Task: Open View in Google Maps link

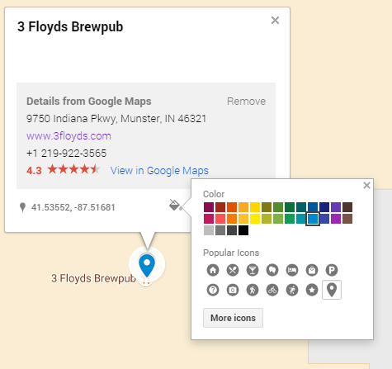Action: coord(159,171)
